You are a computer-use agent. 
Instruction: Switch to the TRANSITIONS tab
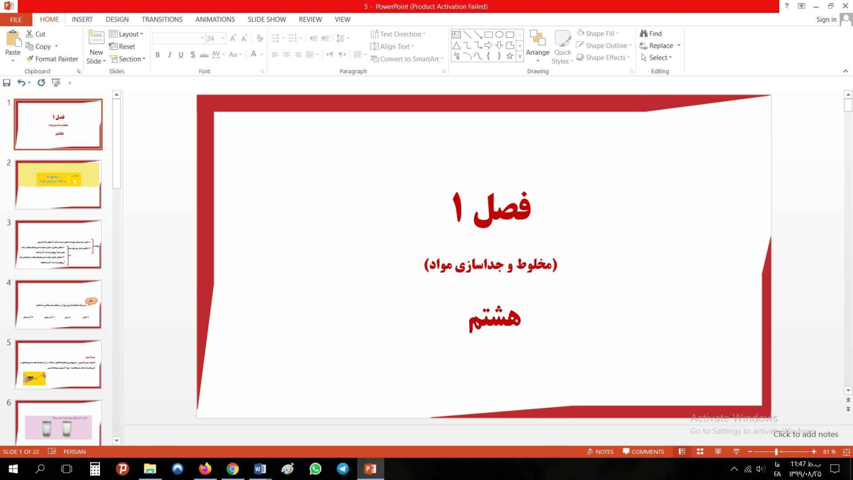click(x=162, y=19)
